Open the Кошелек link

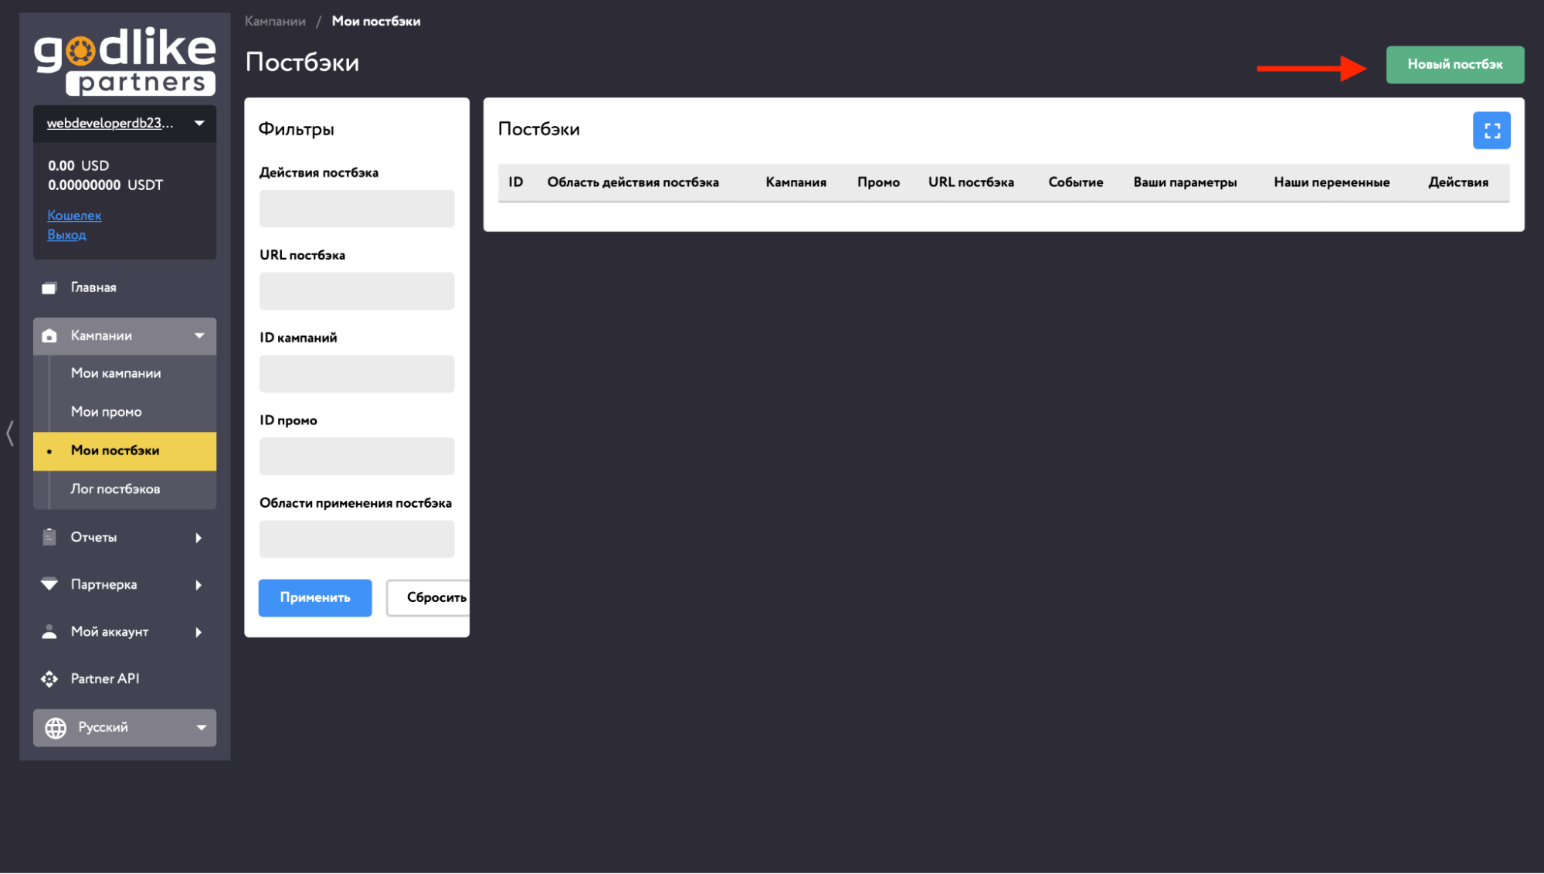pyautogui.click(x=74, y=216)
